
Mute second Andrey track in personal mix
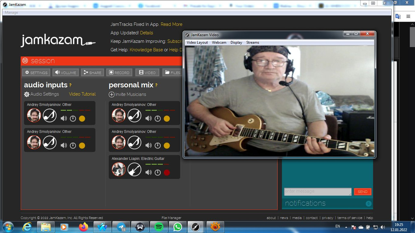click(148, 146)
